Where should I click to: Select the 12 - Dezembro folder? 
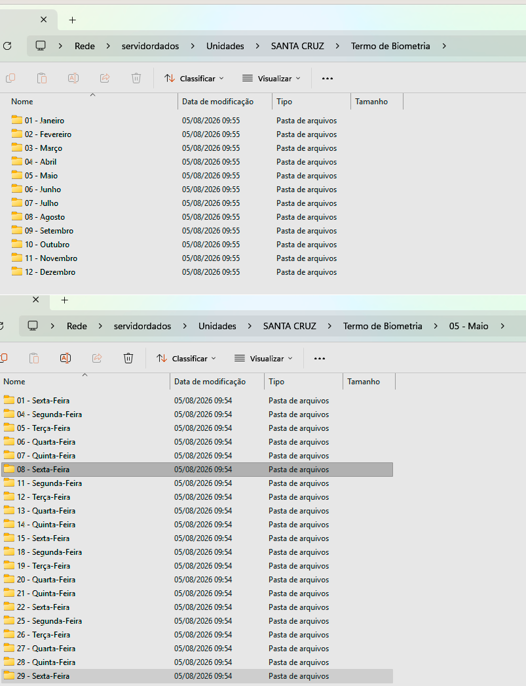tap(50, 272)
